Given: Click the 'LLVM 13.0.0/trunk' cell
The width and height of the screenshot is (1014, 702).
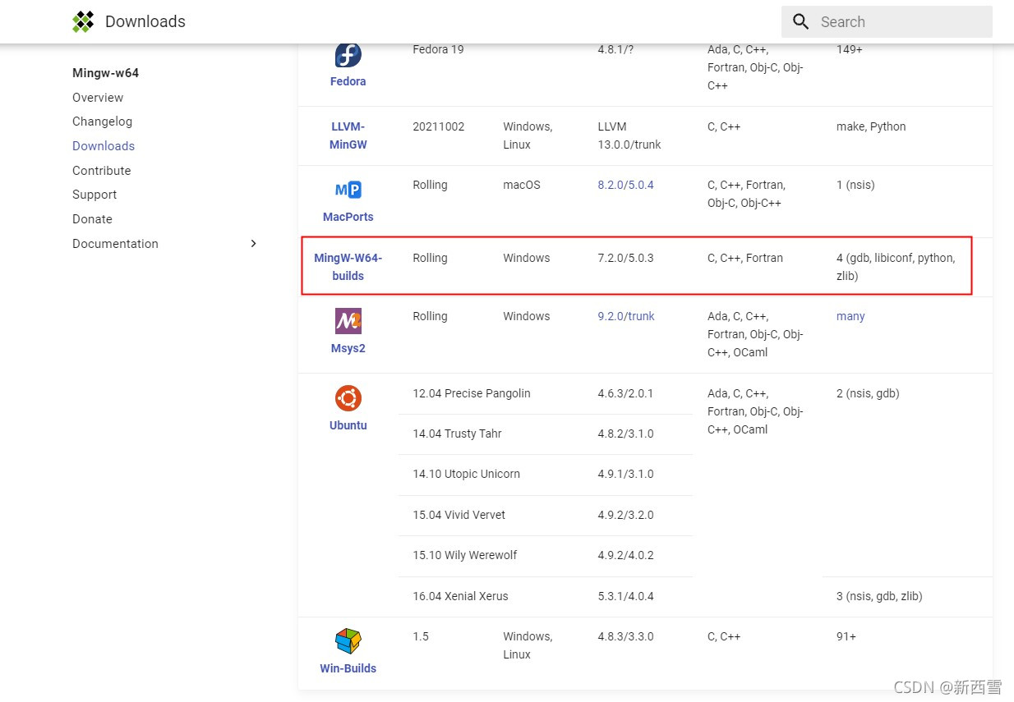Looking at the screenshot, I should pyautogui.click(x=629, y=135).
